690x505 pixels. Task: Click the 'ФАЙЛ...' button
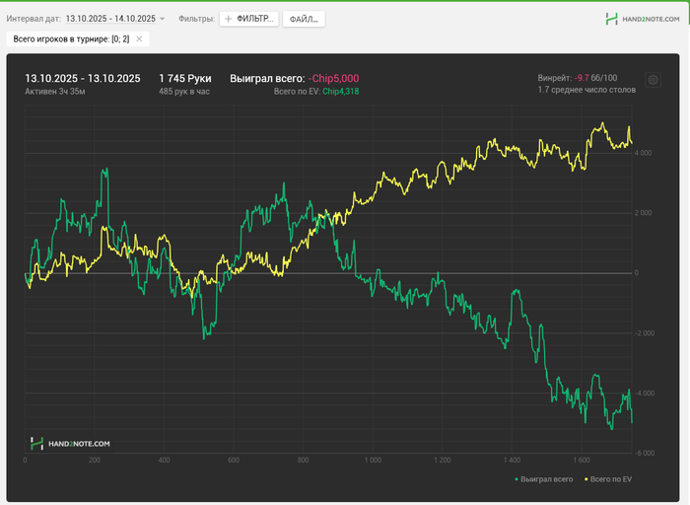[x=304, y=19]
